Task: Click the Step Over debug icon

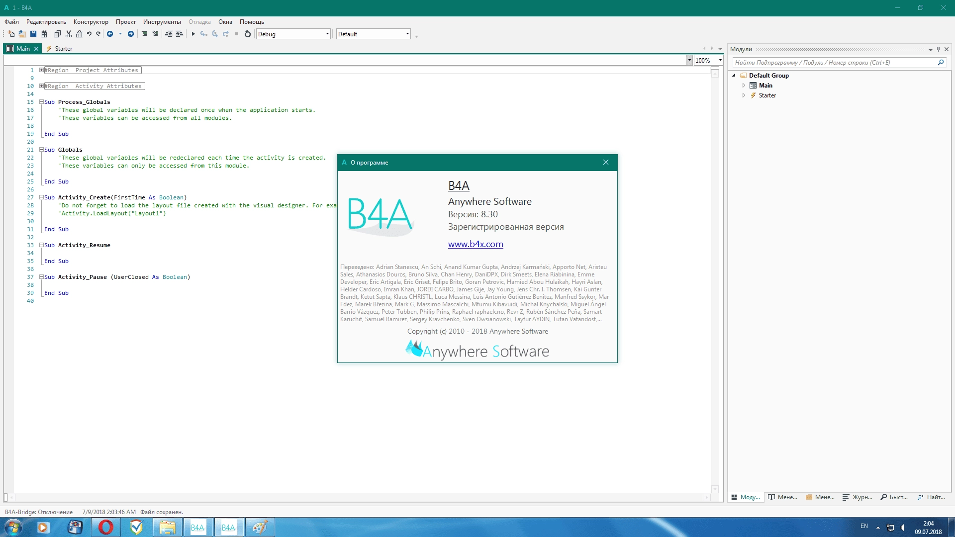Action: point(214,34)
